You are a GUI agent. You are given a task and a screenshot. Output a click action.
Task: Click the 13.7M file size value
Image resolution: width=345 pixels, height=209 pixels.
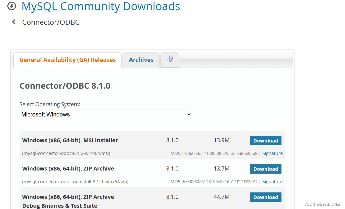221,168
